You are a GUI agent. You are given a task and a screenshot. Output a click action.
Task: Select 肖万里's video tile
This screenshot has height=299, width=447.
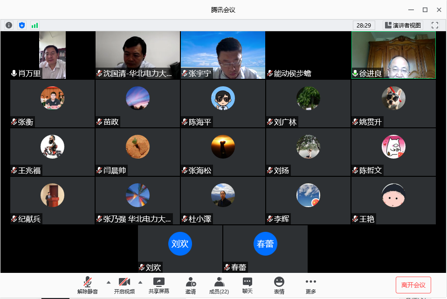[x=52, y=55]
